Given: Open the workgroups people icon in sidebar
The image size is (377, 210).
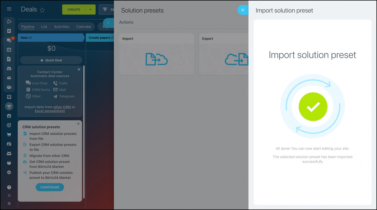Looking at the screenshot, I should (9, 87).
